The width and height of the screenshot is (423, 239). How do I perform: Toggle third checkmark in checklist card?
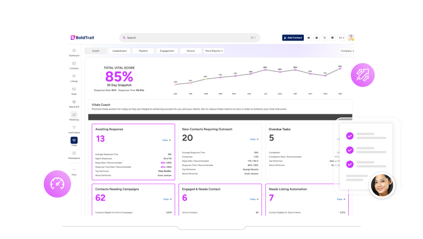point(350,164)
